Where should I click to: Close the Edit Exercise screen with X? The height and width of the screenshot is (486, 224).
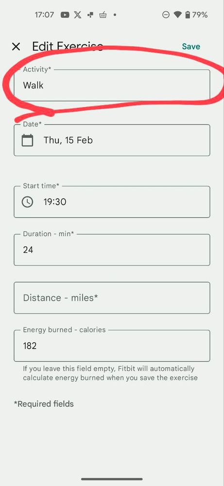(x=16, y=47)
